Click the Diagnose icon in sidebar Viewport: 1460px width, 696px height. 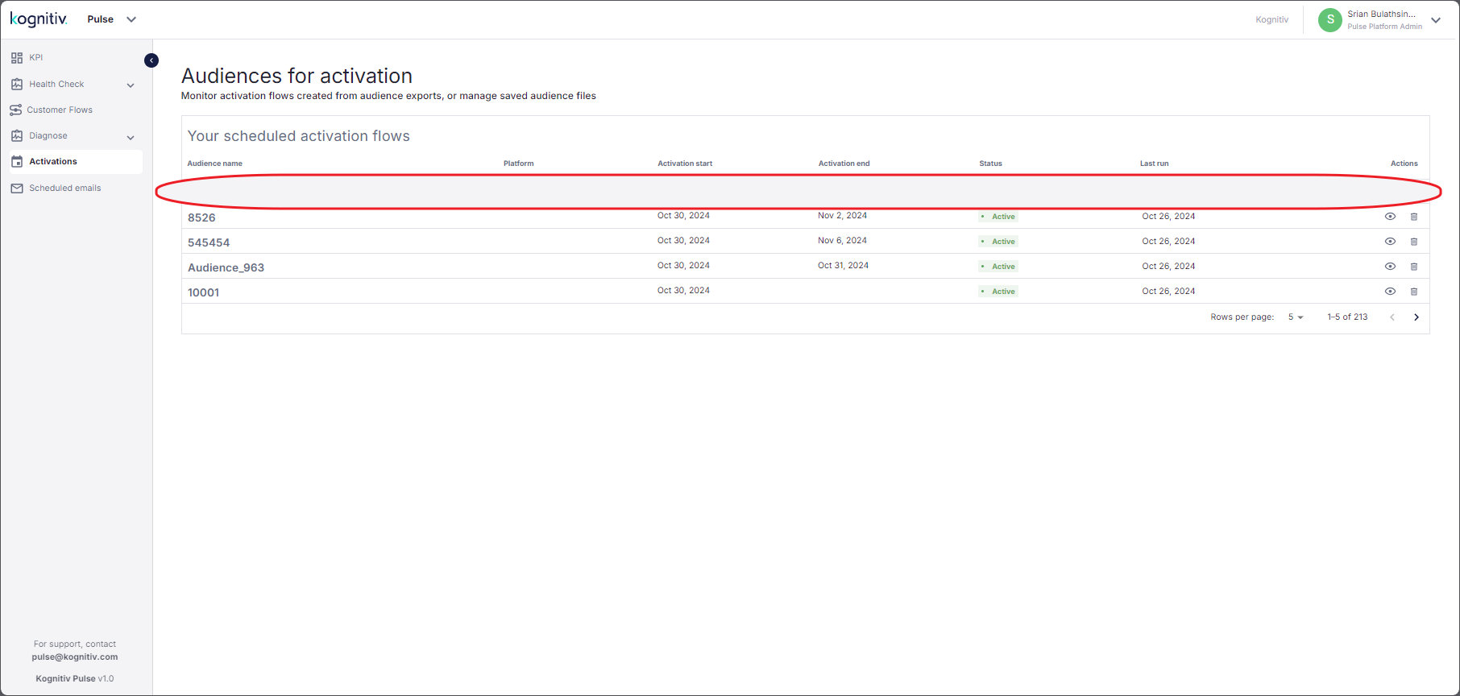point(17,136)
